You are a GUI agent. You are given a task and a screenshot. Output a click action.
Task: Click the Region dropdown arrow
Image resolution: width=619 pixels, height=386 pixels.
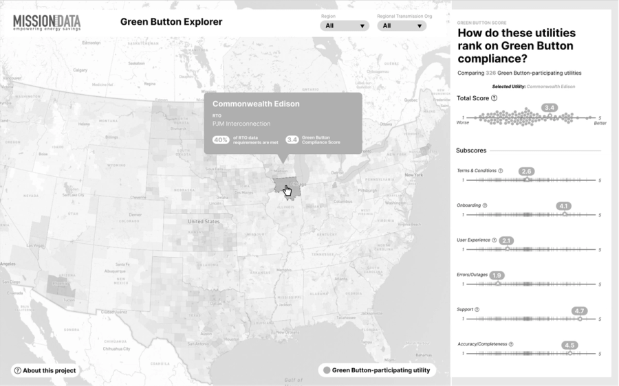click(x=362, y=26)
